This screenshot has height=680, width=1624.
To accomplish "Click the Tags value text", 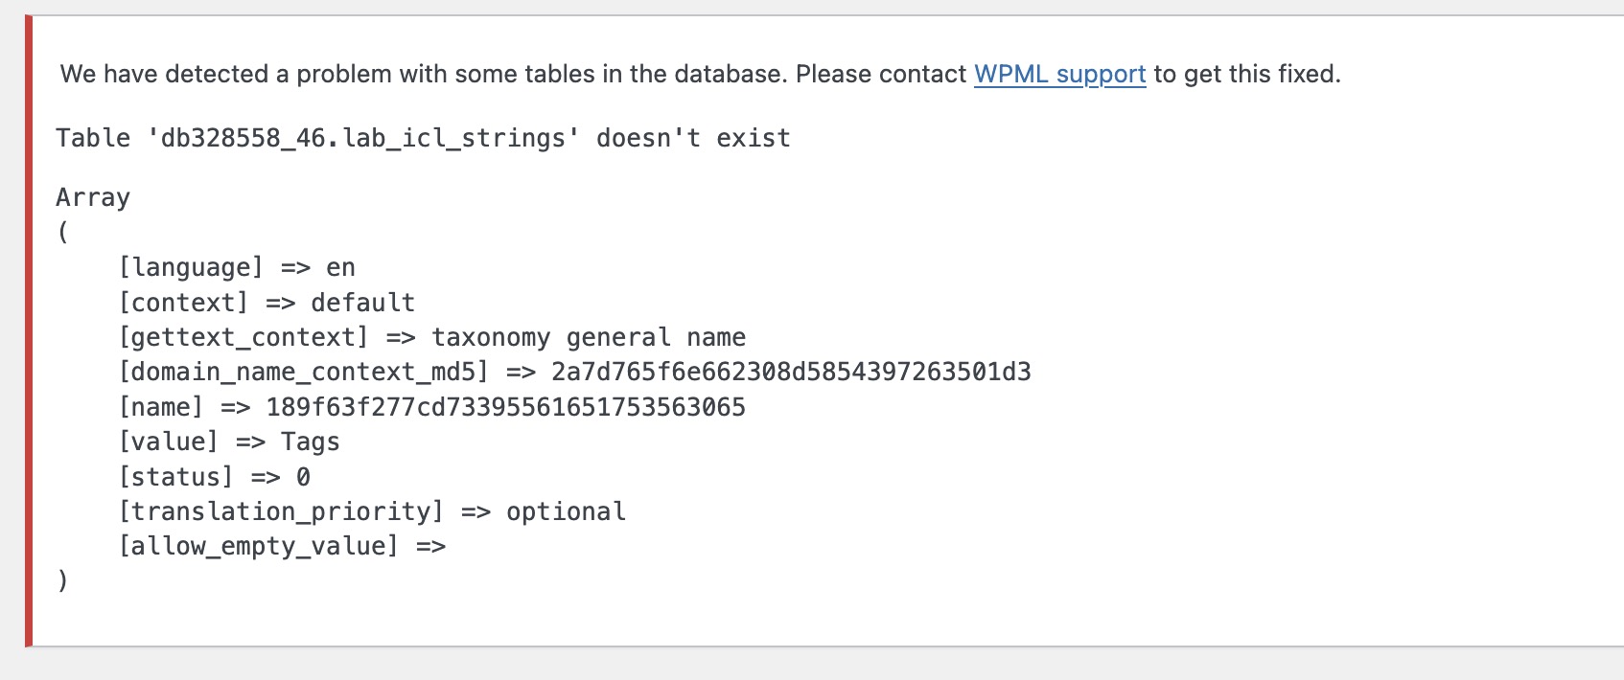I will [310, 442].
